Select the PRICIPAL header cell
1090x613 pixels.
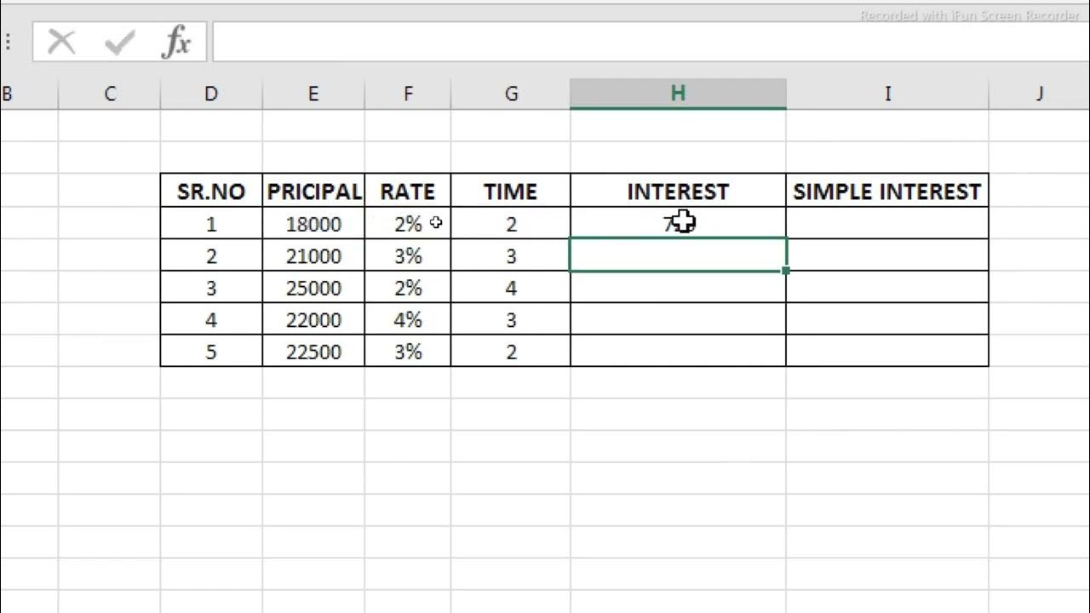pyautogui.click(x=313, y=192)
